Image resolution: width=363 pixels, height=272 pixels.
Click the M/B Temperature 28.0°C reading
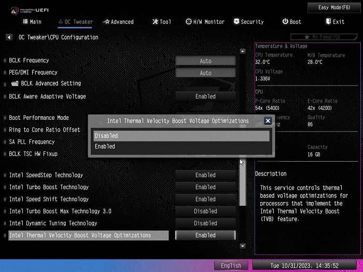click(x=315, y=62)
